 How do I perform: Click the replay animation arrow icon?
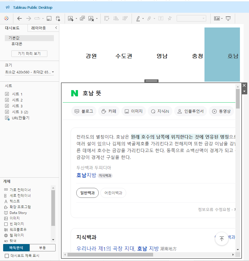[37, 18]
